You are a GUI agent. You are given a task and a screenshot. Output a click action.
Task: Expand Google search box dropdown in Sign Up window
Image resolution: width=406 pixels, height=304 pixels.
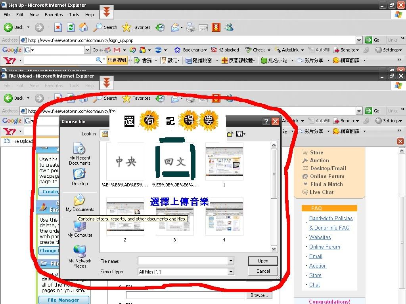click(88, 50)
